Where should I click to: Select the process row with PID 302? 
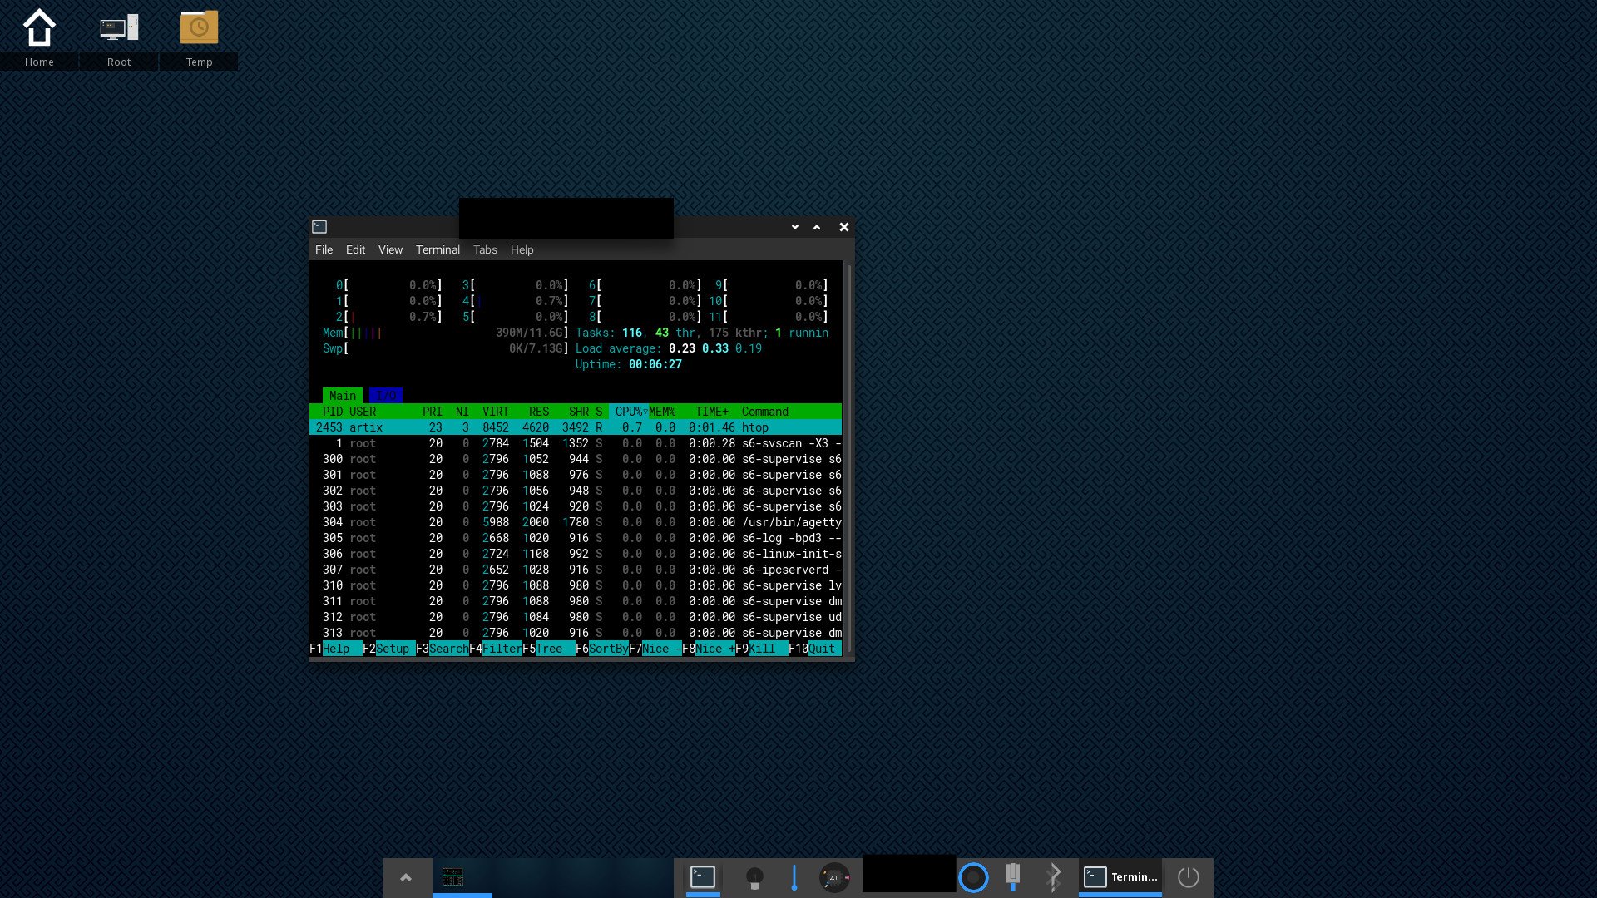pyautogui.click(x=576, y=491)
